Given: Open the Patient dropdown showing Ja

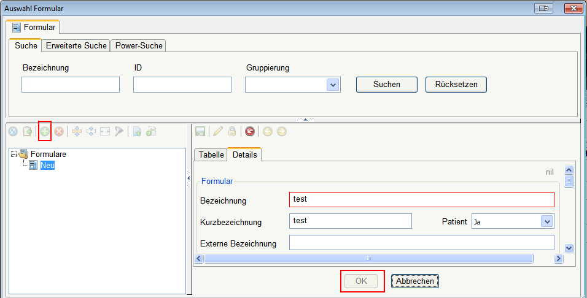Looking at the screenshot, I should pyautogui.click(x=546, y=221).
